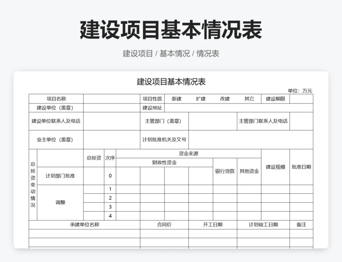Screen dimensions: 342x262
Task: Select the 其他资金 column header
Action: coord(249,171)
